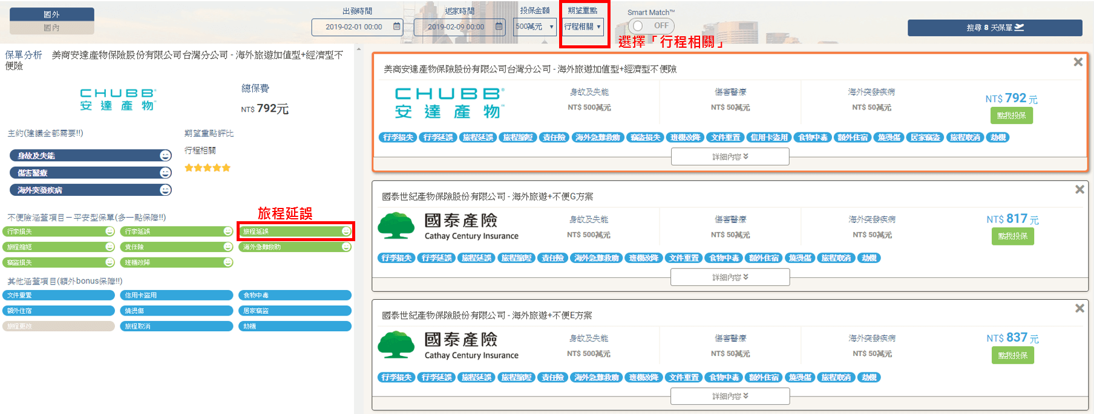The height and width of the screenshot is (414, 1094).
Task: Click 信用卡盜用 tag in Chubb card
Action: click(x=769, y=138)
